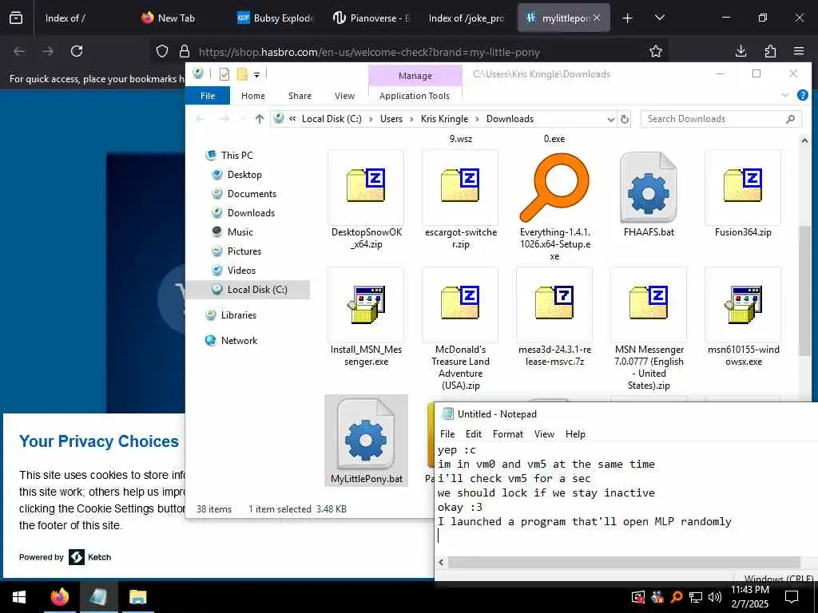Click chevron after Kris Kringle breadcrumb
This screenshot has width=818, height=613.
(x=477, y=120)
